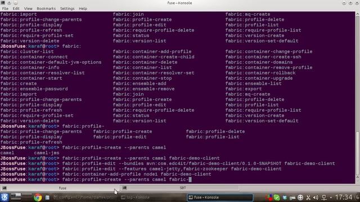
Task: Open the Klipper scissors clipboard icon
Action: (x=308, y=198)
